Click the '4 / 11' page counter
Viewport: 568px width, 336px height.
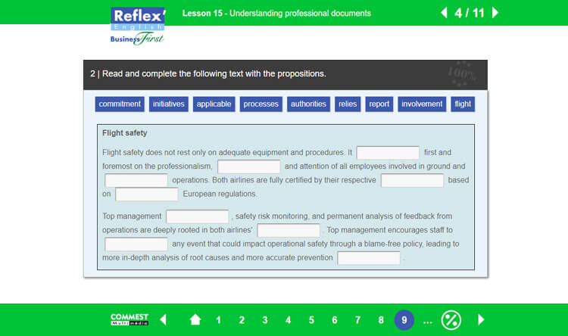[x=469, y=13]
